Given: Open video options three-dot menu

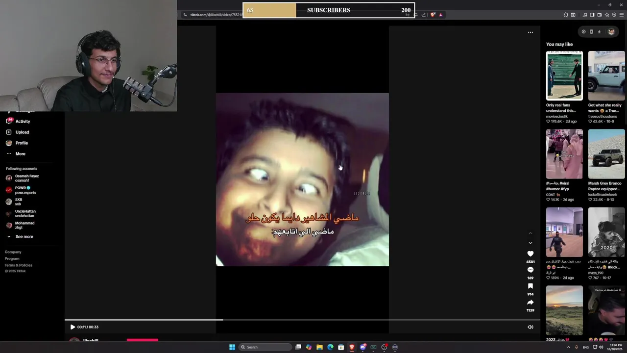Looking at the screenshot, I should [530, 32].
